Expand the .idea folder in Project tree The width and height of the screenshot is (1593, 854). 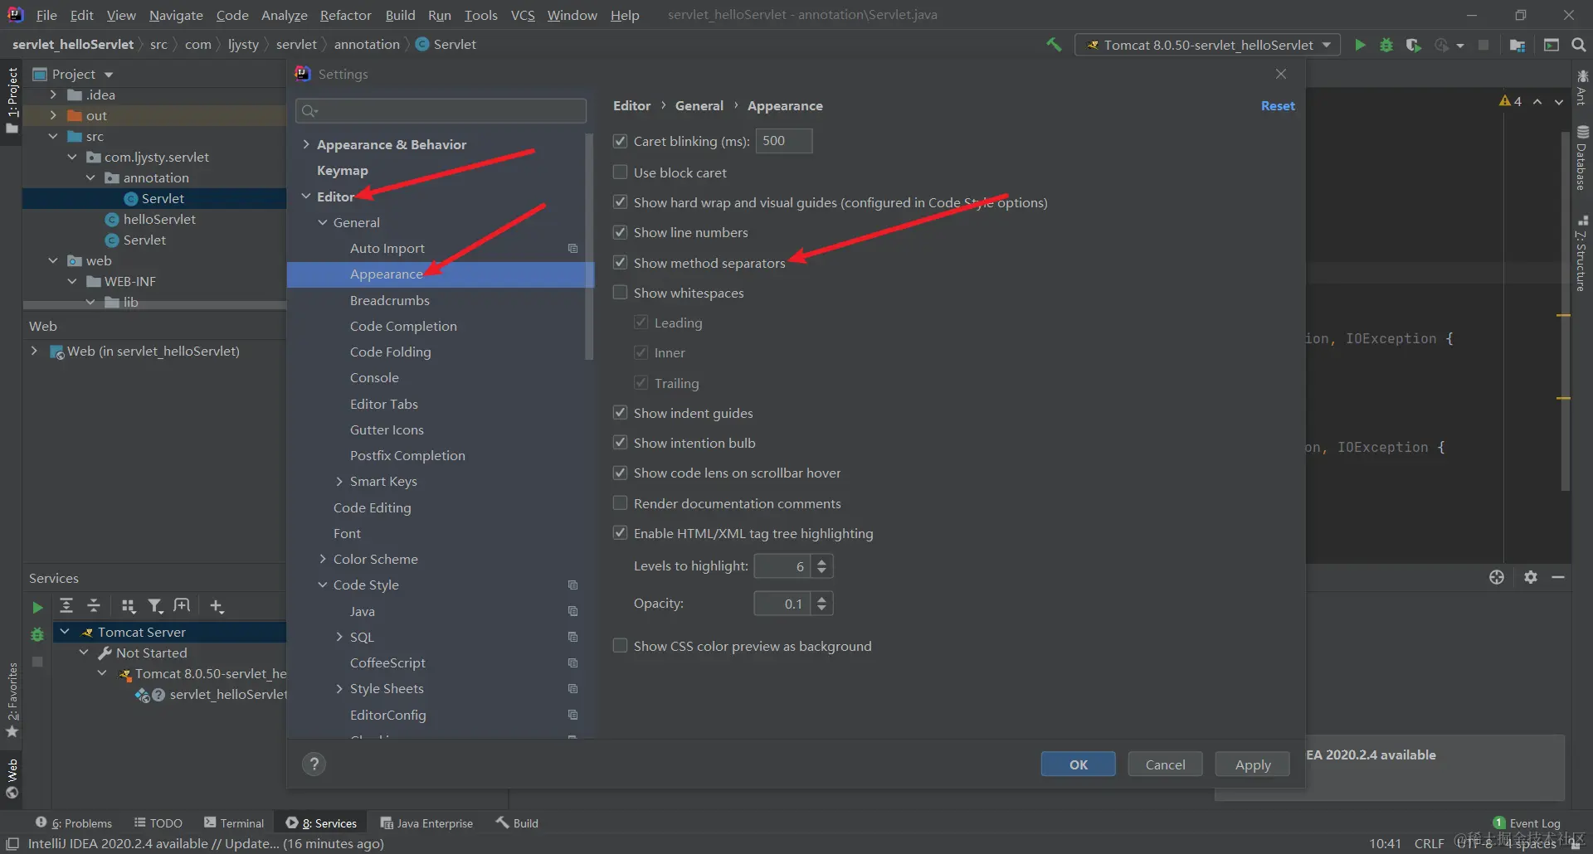coord(53,95)
